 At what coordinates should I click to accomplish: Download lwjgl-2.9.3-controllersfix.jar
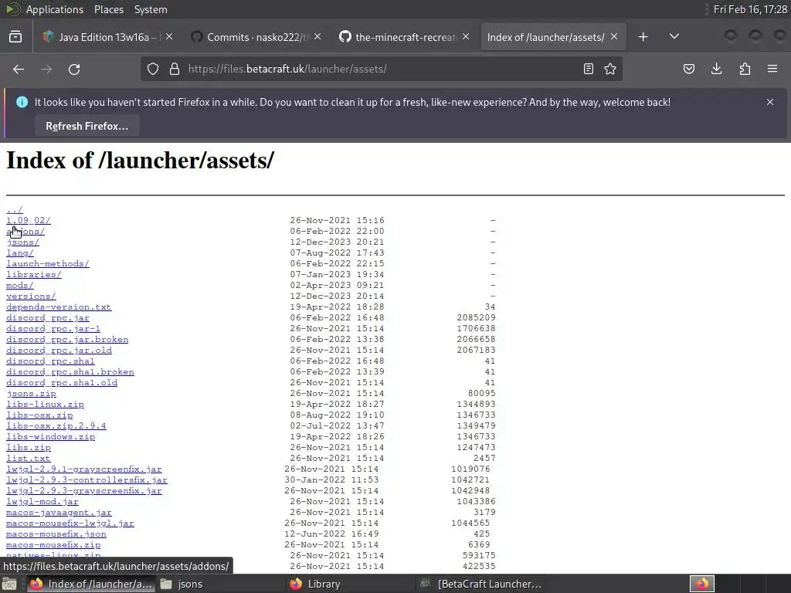point(87,480)
